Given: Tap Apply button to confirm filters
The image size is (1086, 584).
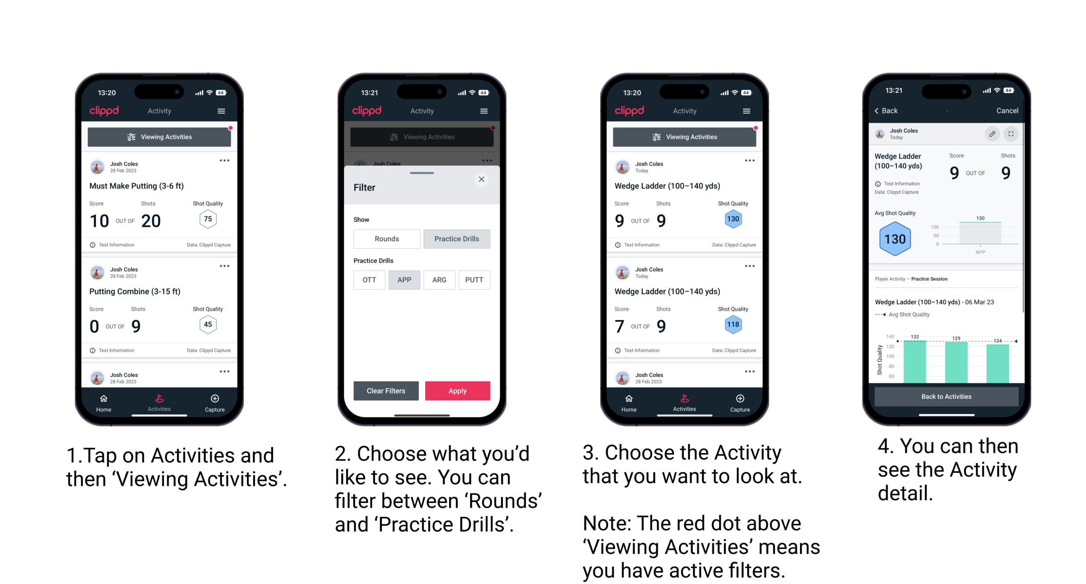Looking at the screenshot, I should (458, 390).
